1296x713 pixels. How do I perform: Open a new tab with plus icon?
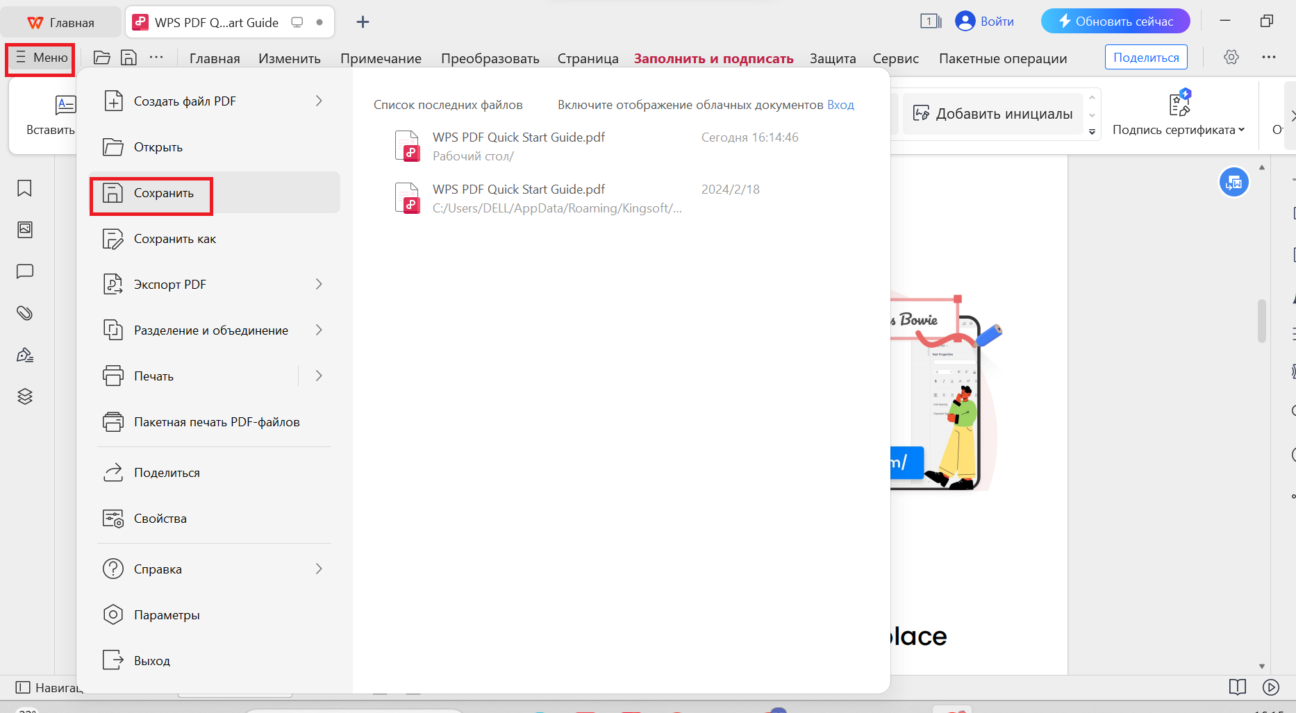click(x=363, y=22)
